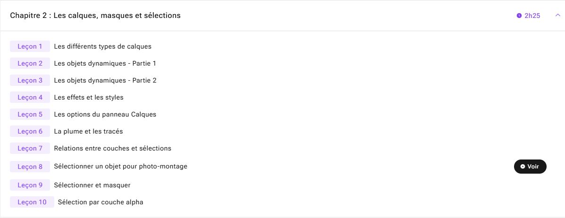Open "Les effets et les styles" lesson
The width and height of the screenshot is (565, 218).
point(89,97)
